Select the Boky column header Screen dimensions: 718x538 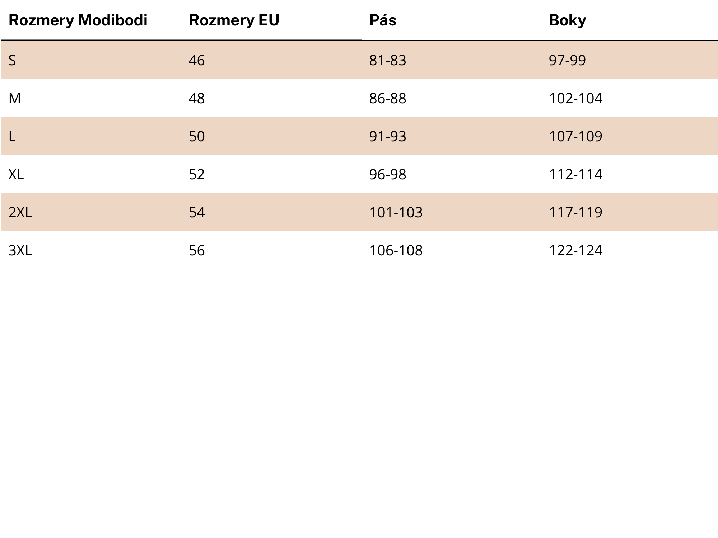[x=567, y=20]
